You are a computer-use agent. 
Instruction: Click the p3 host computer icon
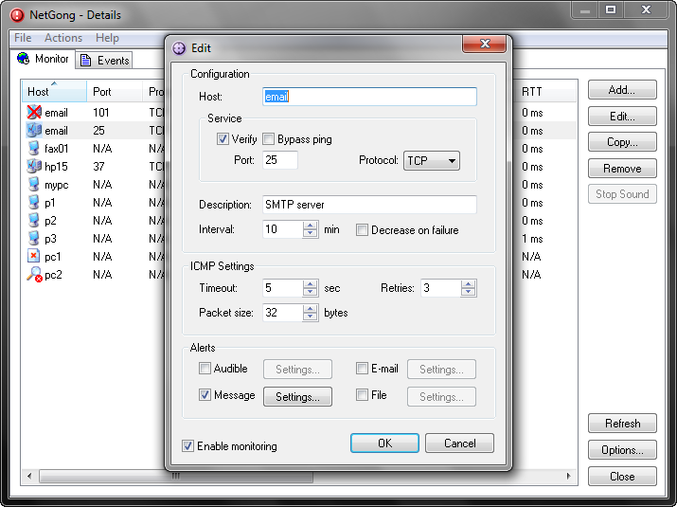(x=34, y=239)
